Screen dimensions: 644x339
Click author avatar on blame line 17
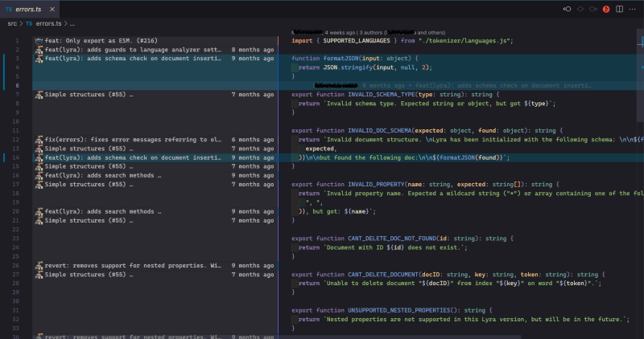pos(39,185)
